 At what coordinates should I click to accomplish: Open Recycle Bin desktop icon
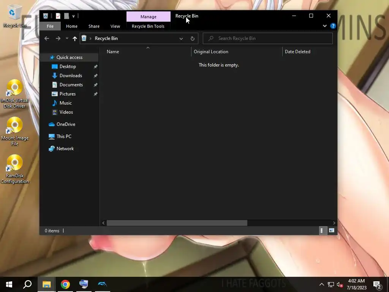click(x=14, y=16)
